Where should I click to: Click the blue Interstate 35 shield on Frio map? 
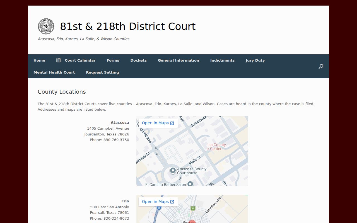coord(159,208)
